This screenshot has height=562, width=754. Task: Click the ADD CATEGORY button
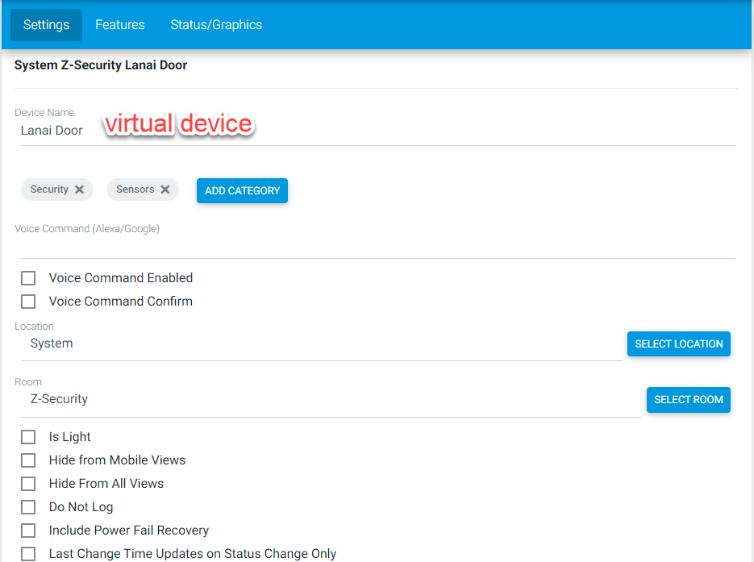243,191
